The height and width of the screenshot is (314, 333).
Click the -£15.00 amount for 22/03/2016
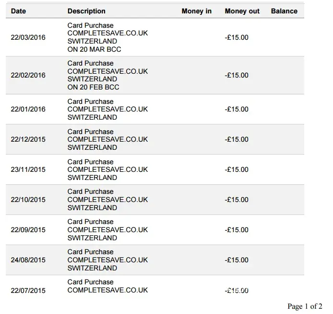(x=237, y=37)
